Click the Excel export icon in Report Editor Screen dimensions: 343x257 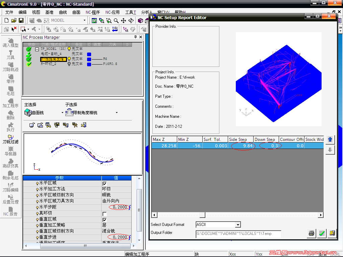[x=332, y=233]
